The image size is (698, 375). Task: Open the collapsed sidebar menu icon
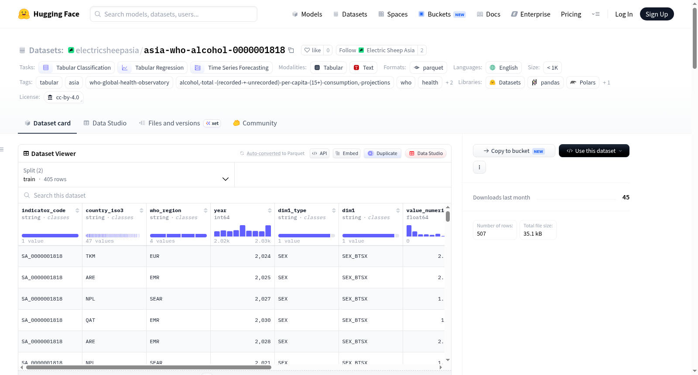point(2,149)
